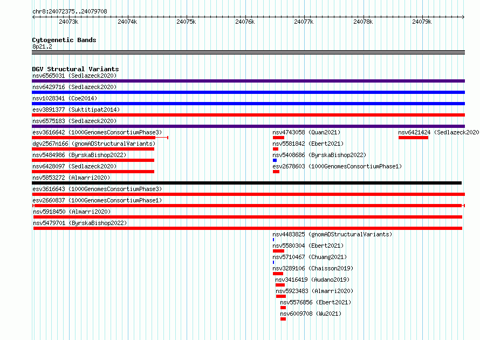Click the chr8:24072375..24079708 coordinates text

(70, 12)
